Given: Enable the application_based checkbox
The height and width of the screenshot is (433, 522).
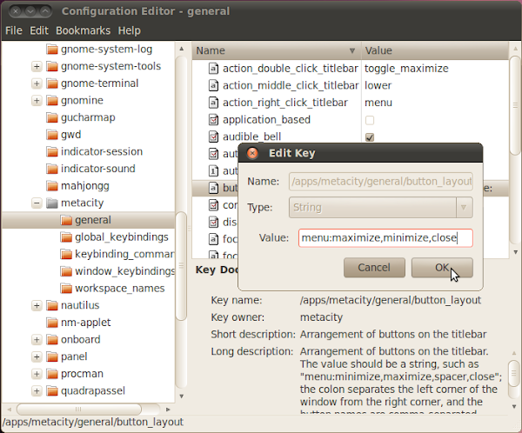Looking at the screenshot, I should point(370,120).
